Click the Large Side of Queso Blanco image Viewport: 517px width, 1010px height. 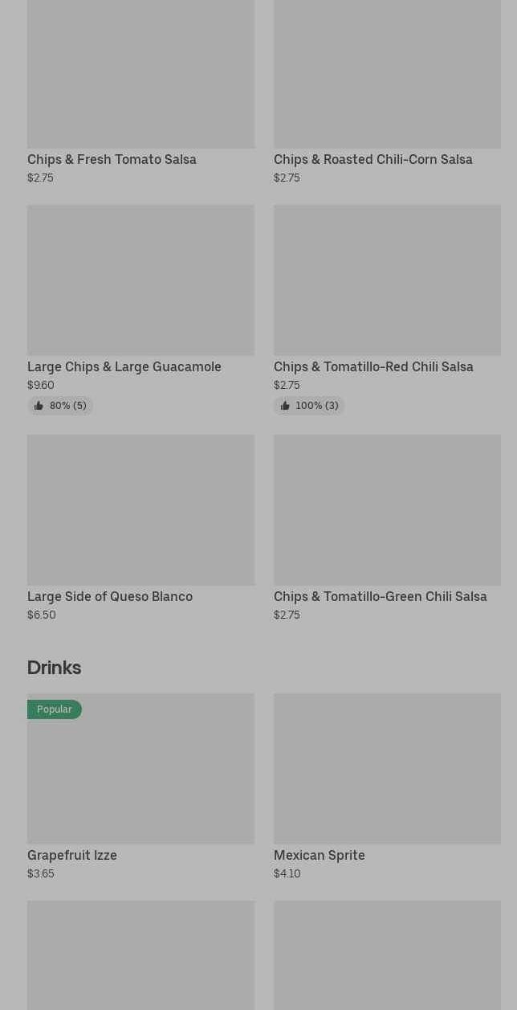(140, 509)
